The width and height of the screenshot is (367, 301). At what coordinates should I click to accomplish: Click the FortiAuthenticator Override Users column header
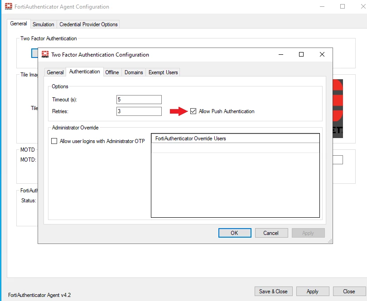click(235, 139)
